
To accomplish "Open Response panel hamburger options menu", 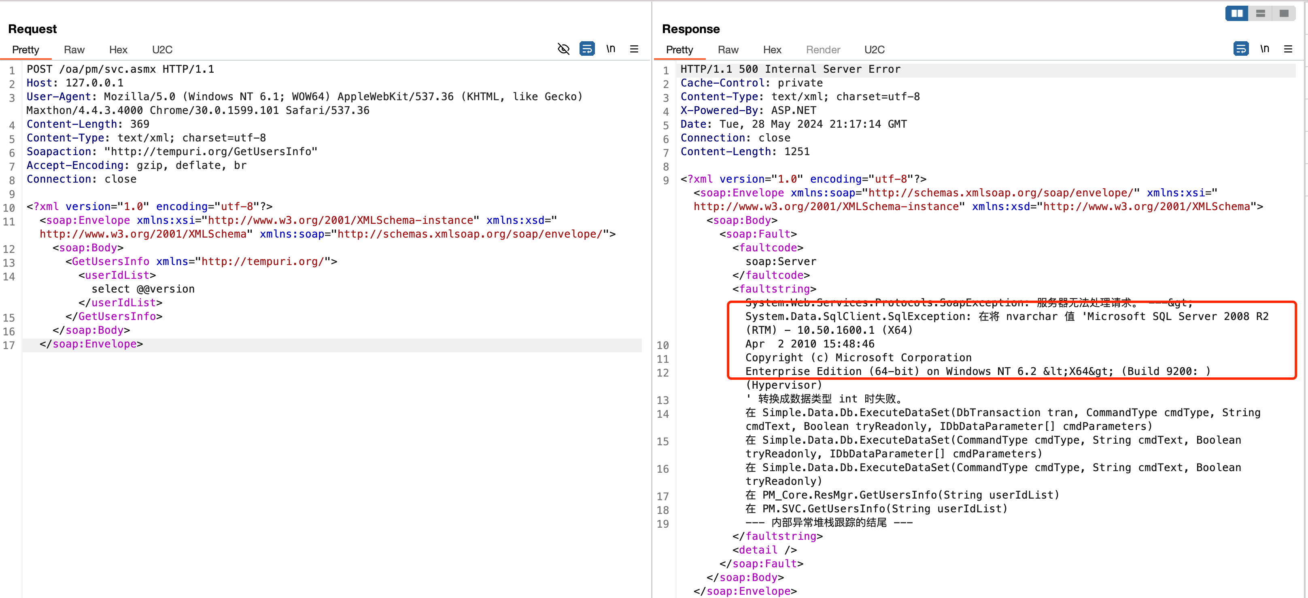I will 1288,49.
